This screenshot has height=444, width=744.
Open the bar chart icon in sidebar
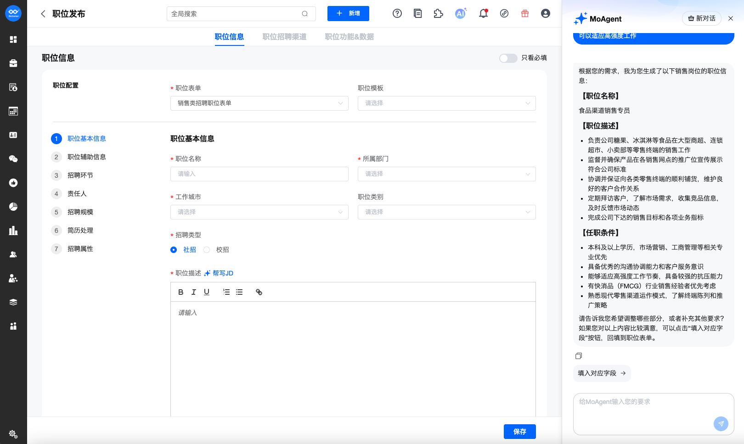pos(13,230)
